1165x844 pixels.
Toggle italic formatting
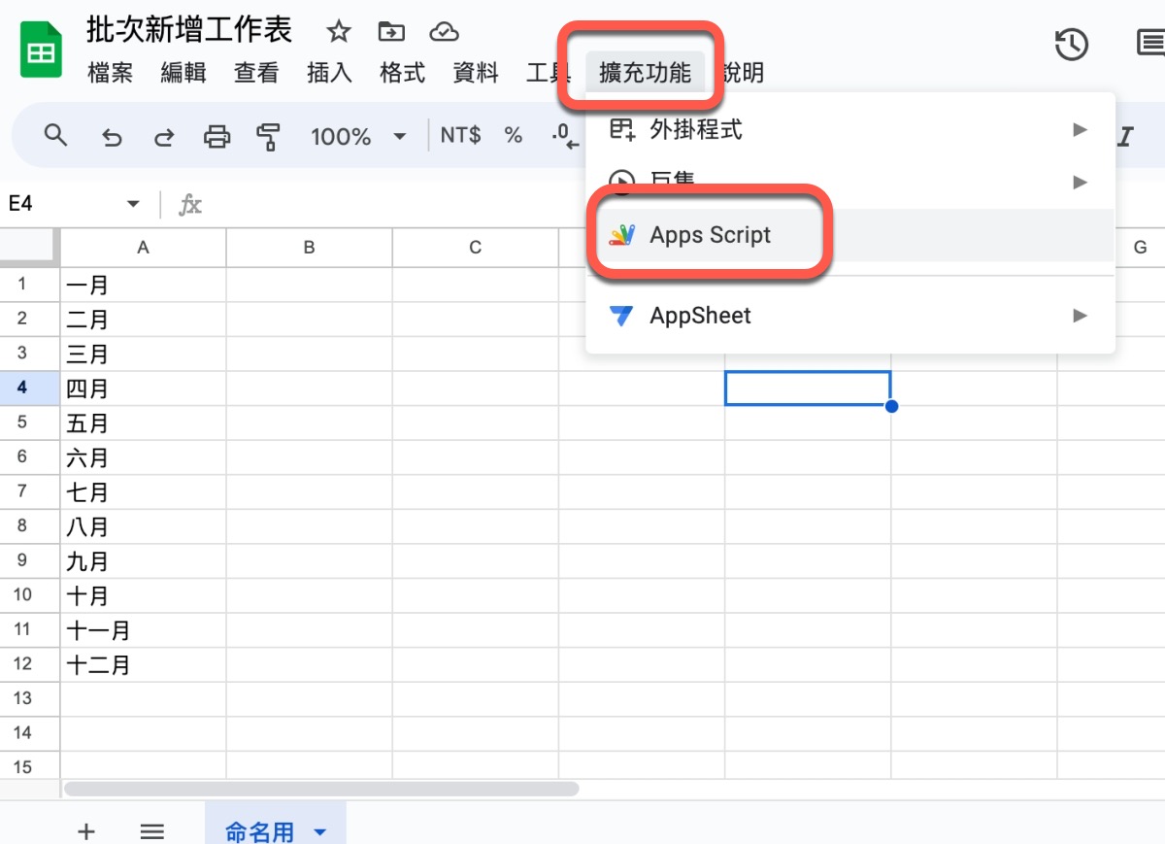tap(1126, 137)
